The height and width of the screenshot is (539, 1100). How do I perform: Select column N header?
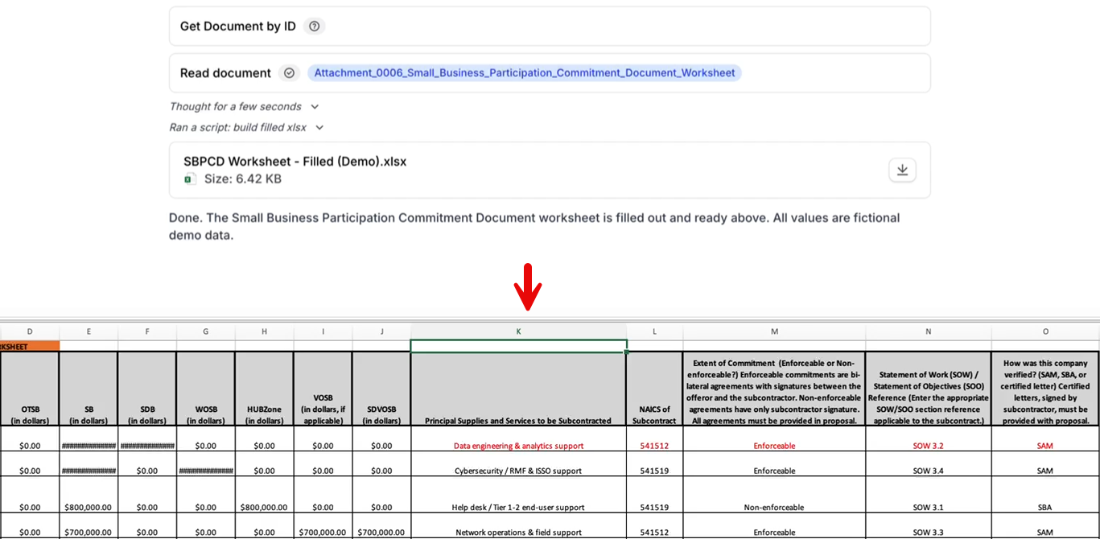click(928, 331)
